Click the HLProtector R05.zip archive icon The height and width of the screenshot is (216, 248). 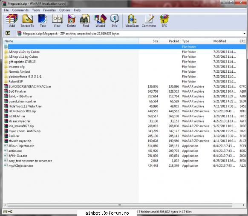[6, 111]
